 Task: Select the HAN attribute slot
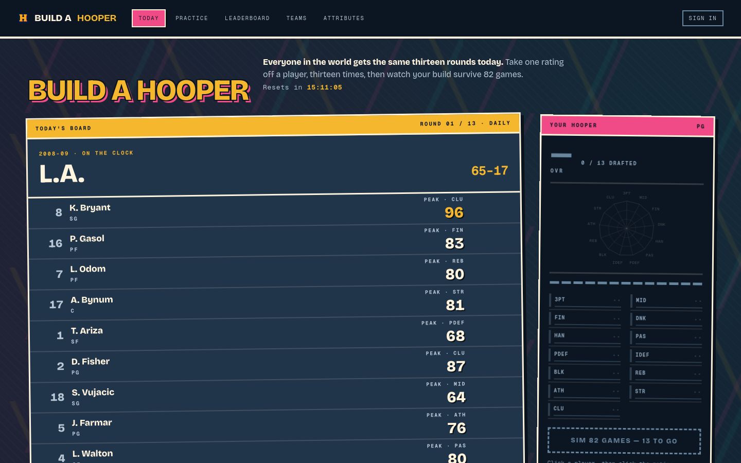click(585, 337)
